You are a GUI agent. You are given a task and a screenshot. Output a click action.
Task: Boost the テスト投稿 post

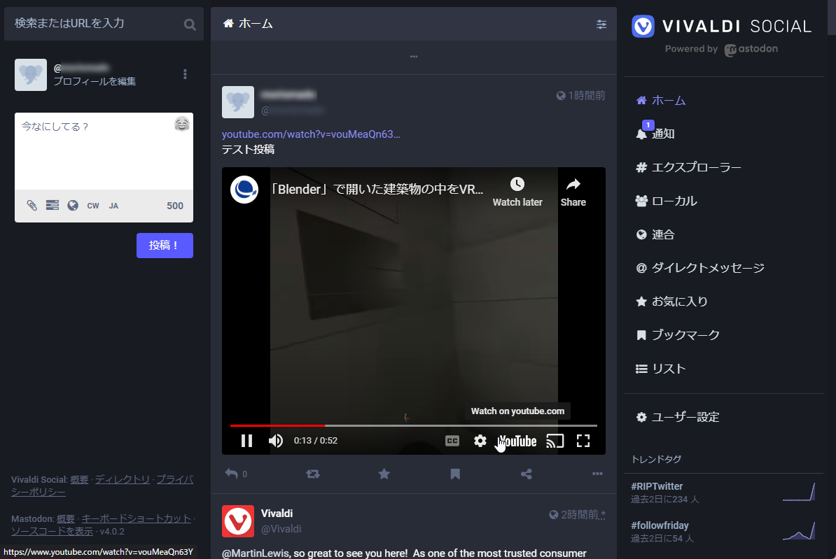tap(313, 474)
